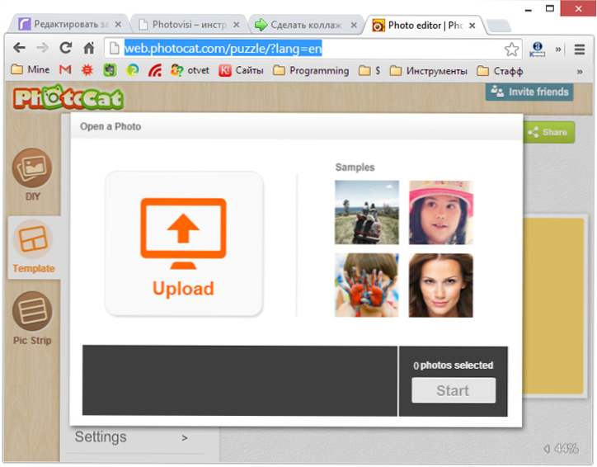Click the orange Upload monitor icon
597x467 pixels.
tap(183, 233)
